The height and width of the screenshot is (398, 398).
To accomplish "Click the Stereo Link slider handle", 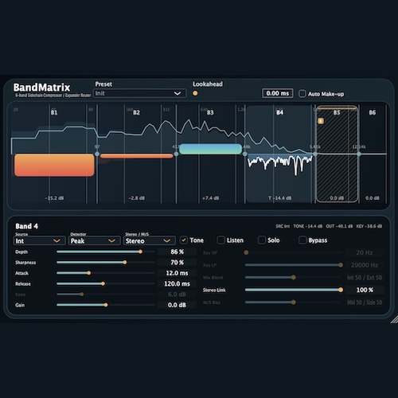I will tap(341, 290).
